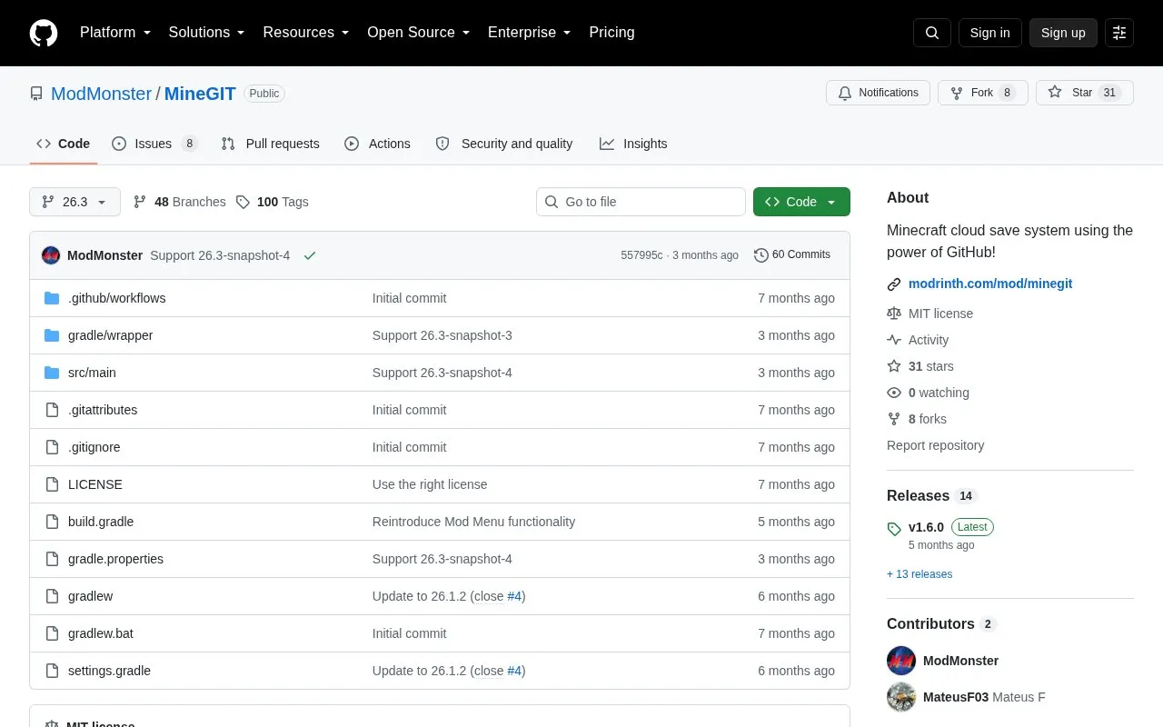Image resolution: width=1163 pixels, height=727 pixels.
Task: Open the search magnifier button
Action: pos(932,33)
